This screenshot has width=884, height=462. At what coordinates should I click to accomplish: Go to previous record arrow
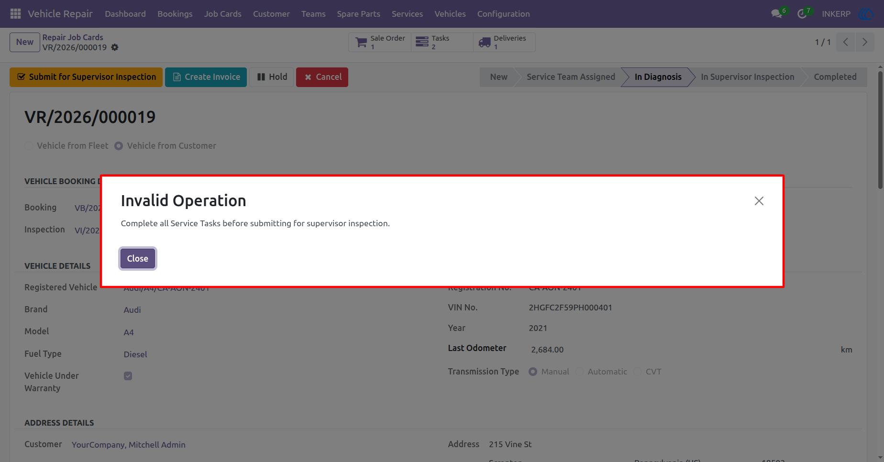846,42
